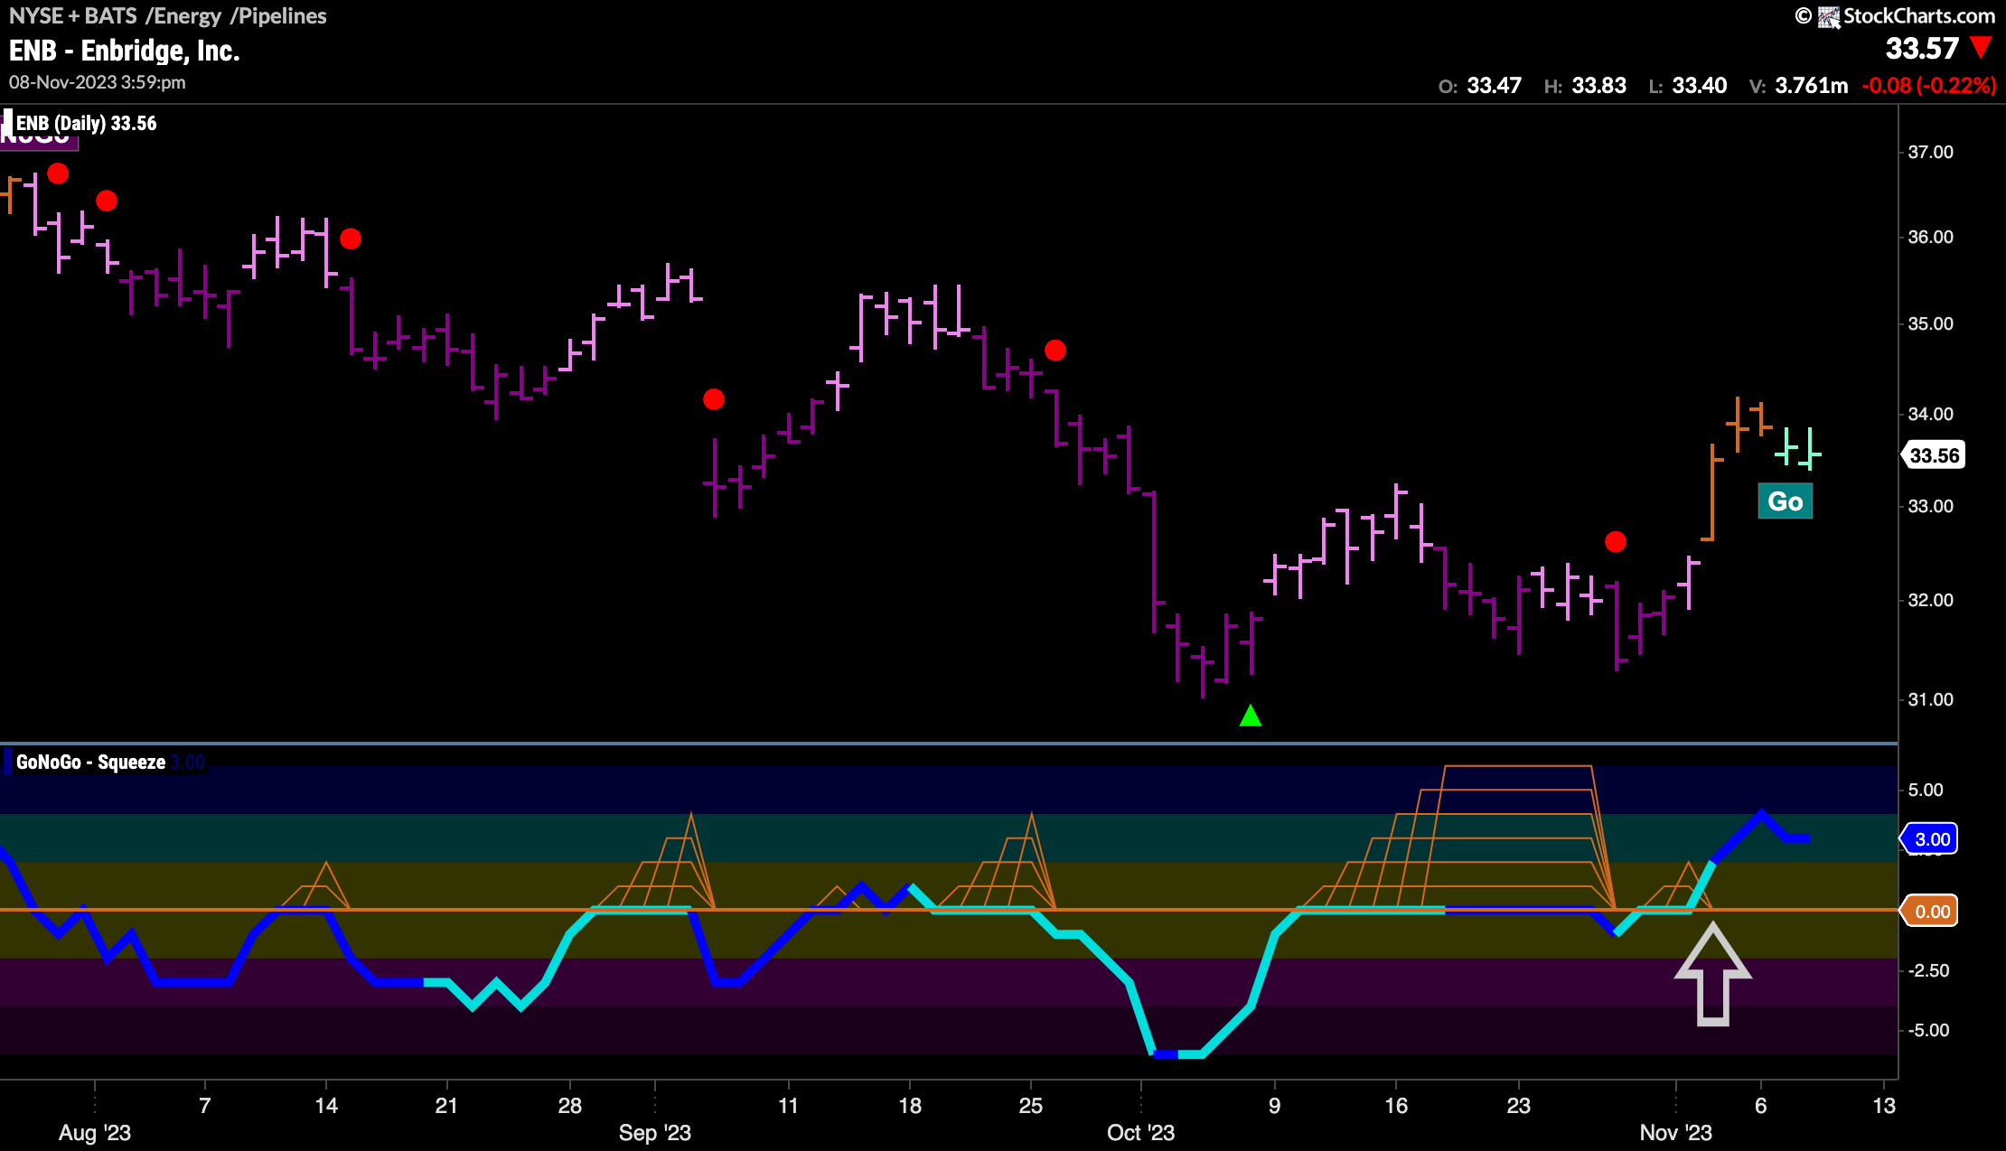The height and width of the screenshot is (1151, 2006).
Task: Click the first red dot at chart top-left
Action: click(x=58, y=173)
